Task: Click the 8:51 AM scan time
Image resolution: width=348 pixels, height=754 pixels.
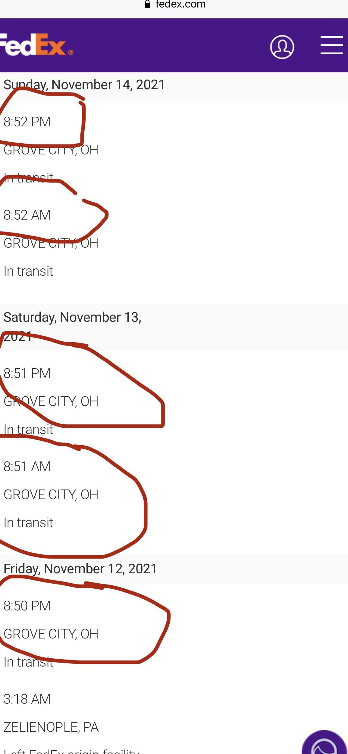Action: click(x=27, y=467)
